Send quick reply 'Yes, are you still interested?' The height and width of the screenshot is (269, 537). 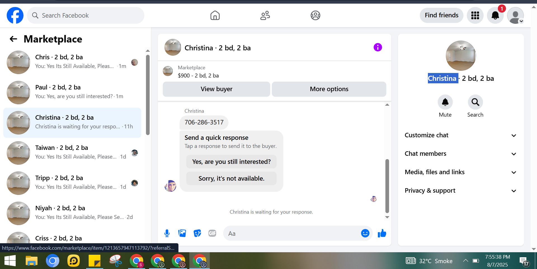pyautogui.click(x=231, y=162)
